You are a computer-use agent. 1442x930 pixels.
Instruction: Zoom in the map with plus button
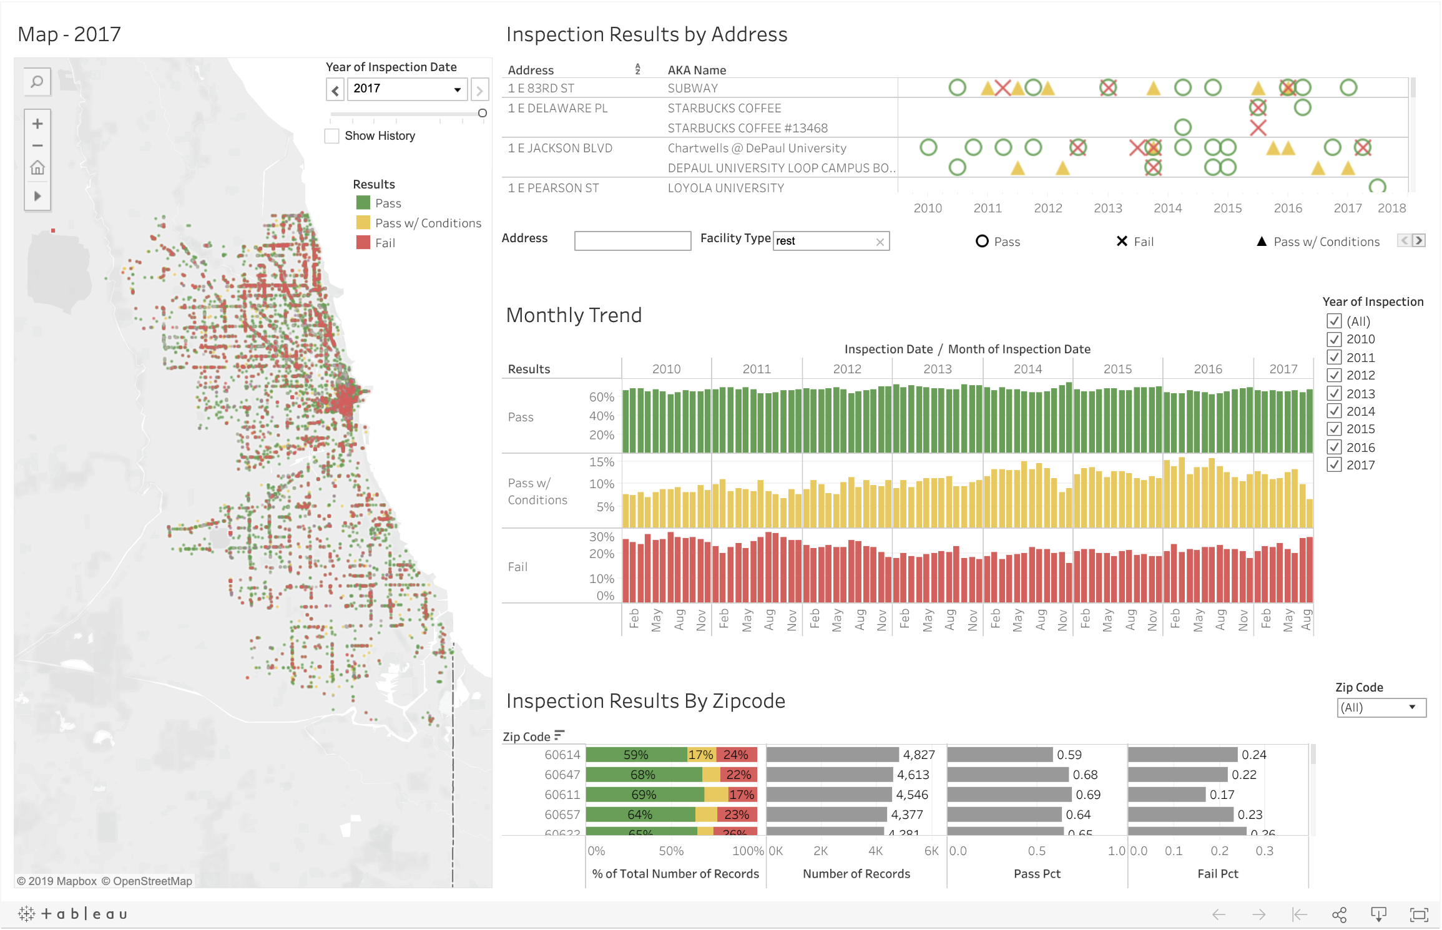click(37, 124)
